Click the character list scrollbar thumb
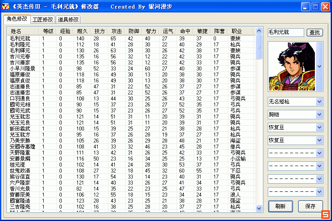 tap(259, 47)
